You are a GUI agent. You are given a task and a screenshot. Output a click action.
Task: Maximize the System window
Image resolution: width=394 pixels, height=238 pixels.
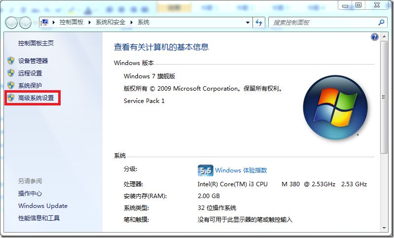tap(358, 5)
